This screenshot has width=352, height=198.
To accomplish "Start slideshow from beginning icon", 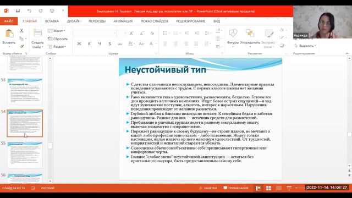I will coord(52,11).
